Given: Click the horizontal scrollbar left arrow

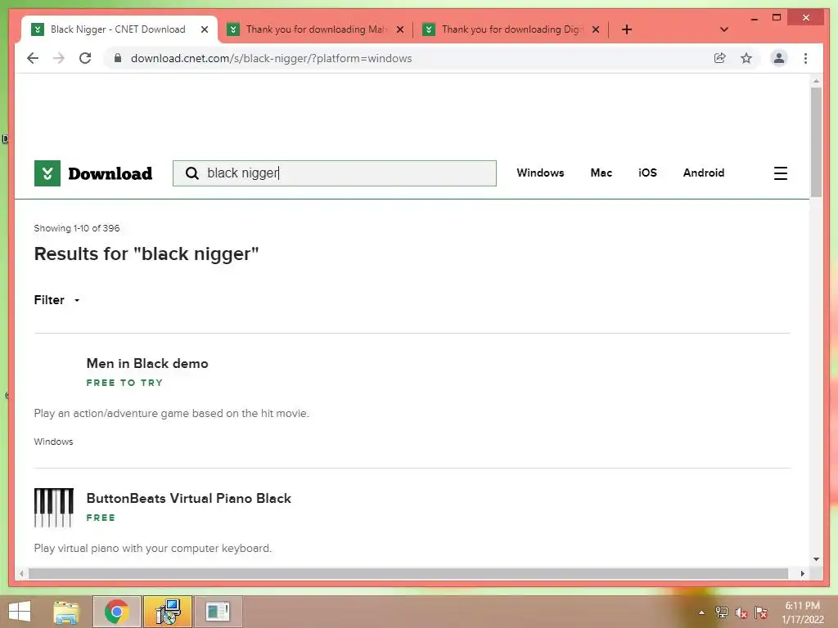Looking at the screenshot, I should (x=21, y=573).
